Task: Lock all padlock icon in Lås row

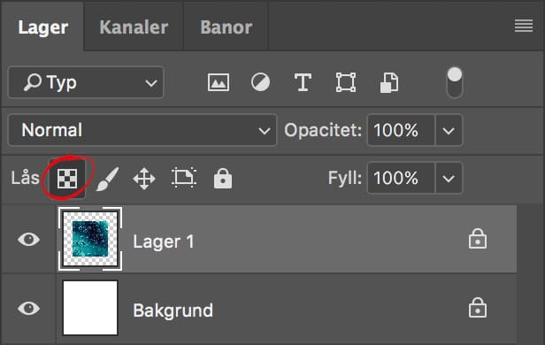Action: coord(223,179)
